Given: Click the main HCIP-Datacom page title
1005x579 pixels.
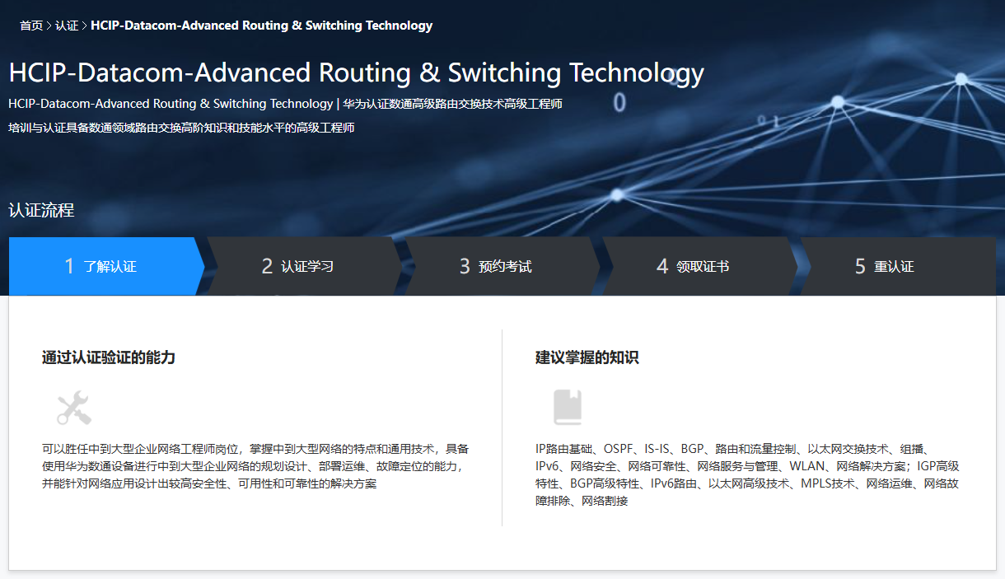Looking at the screenshot, I should coord(357,72).
